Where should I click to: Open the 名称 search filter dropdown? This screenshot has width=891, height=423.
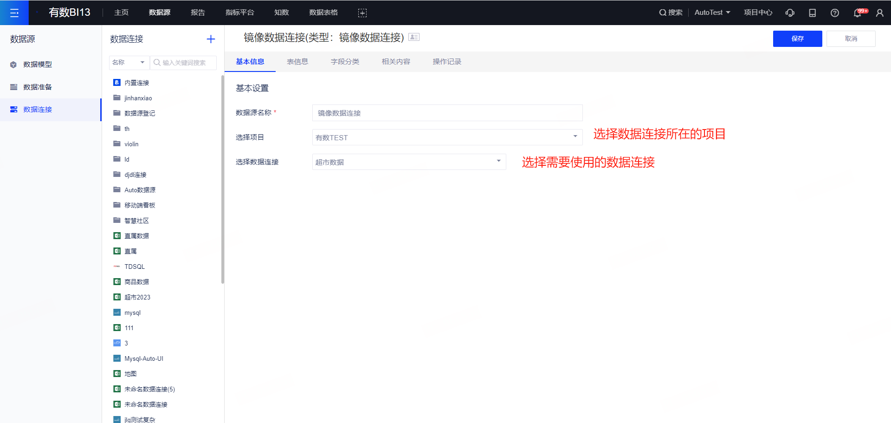(x=129, y=62)
